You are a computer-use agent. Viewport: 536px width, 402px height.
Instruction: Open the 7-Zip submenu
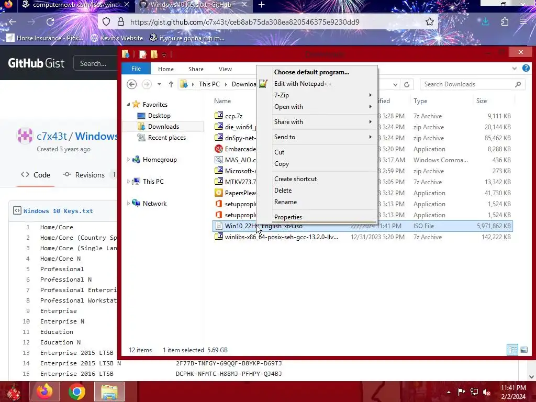317,95
